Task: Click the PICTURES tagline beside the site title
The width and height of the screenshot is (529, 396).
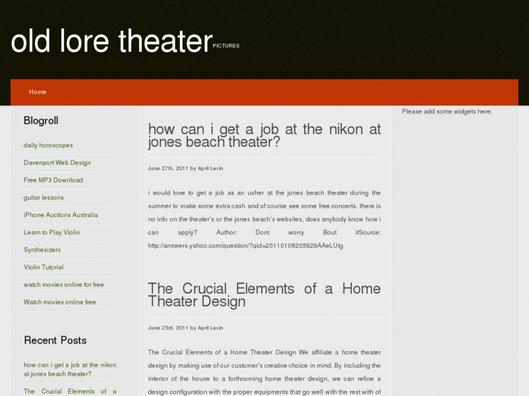Action: click(226, 46)
